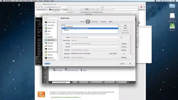Viewport: 178px width, 100px height.
Task: Select the Help category in Preferences
Action: point(51,31)
